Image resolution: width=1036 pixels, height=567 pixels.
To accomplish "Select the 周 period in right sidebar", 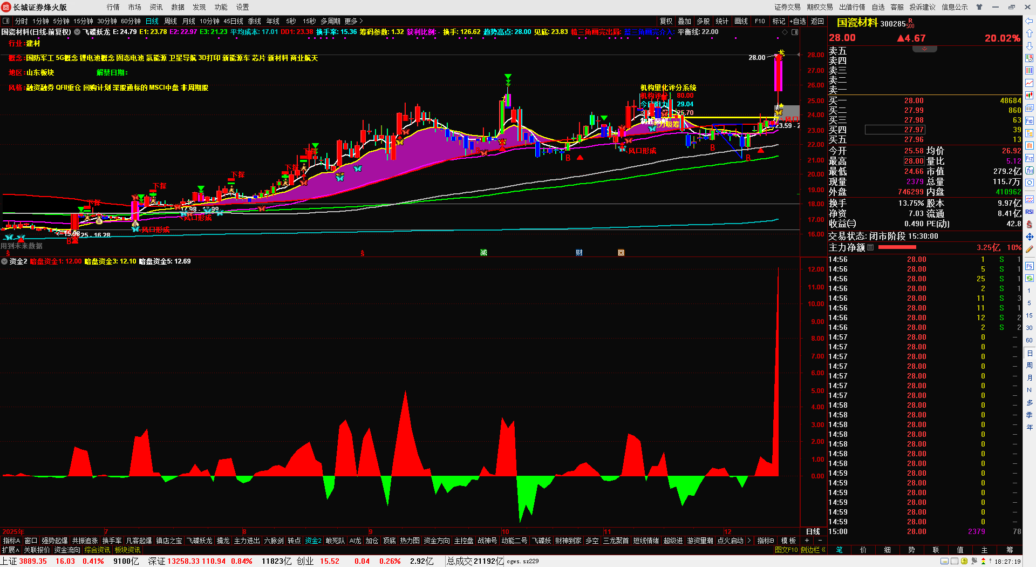I will click(x=1030, y=365).
